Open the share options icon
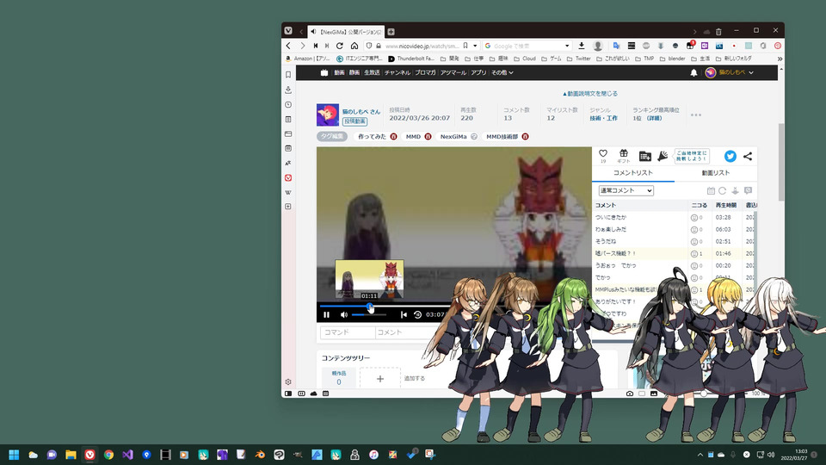 748,156
